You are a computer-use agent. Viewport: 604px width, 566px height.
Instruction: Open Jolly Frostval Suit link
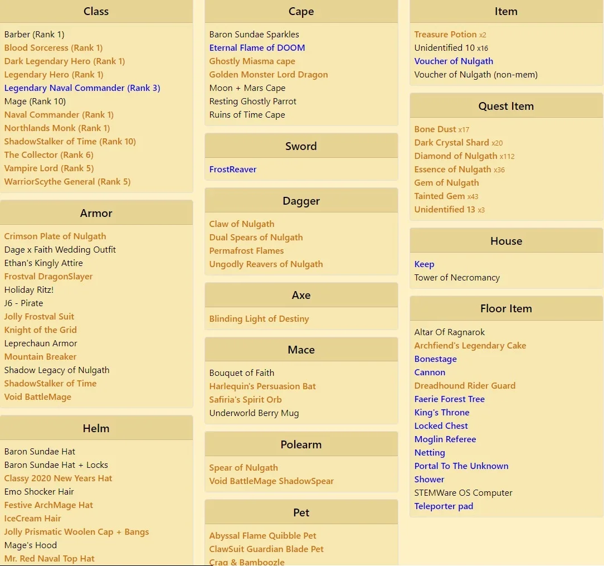tap(40, 317)
